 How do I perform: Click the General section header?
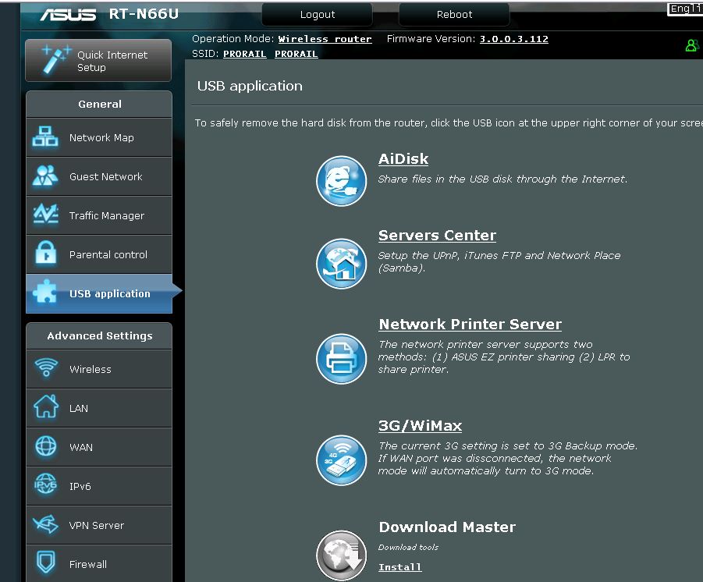[99, 104]
